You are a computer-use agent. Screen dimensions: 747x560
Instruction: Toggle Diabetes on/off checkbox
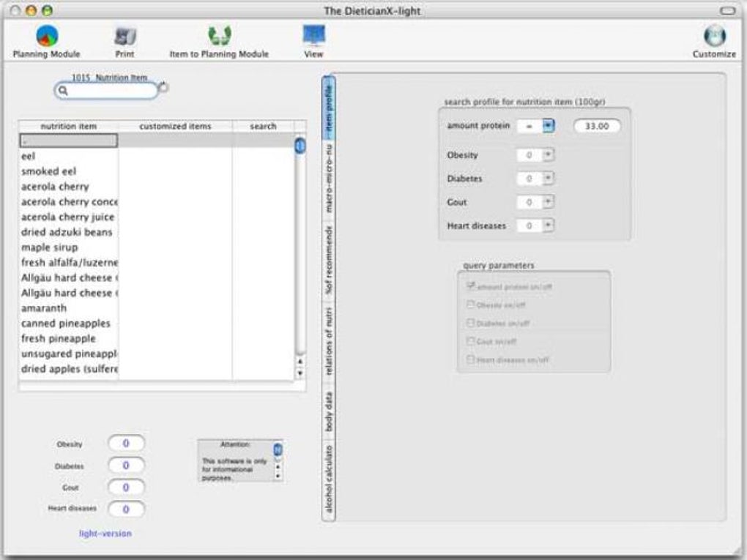pos(471,323)
